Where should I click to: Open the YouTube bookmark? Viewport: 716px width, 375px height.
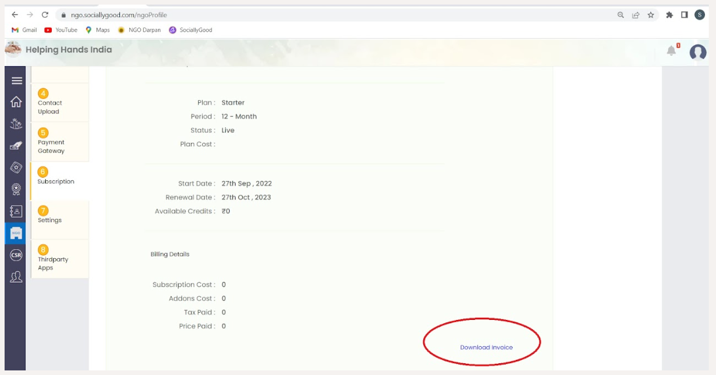(x=61, y=30)
